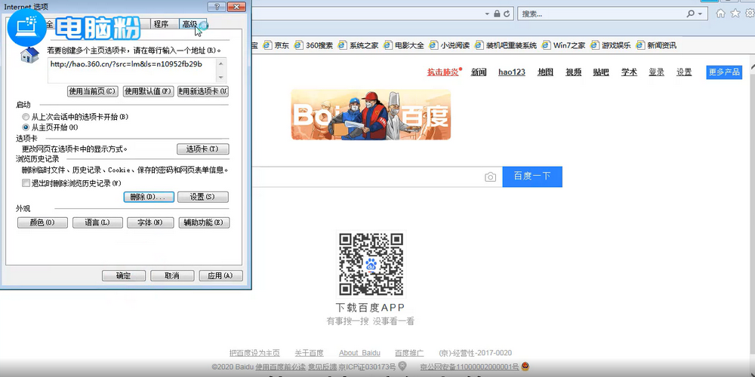Viewport: 755px width, 377px height.
Task: Open the Win7之家 favorites bookmark
Action: tap(563, 45)
